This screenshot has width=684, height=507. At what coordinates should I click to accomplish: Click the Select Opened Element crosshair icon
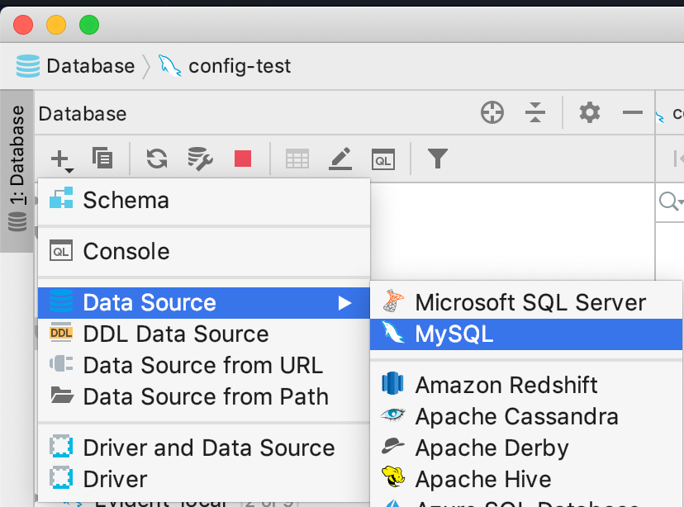(492, 111)
